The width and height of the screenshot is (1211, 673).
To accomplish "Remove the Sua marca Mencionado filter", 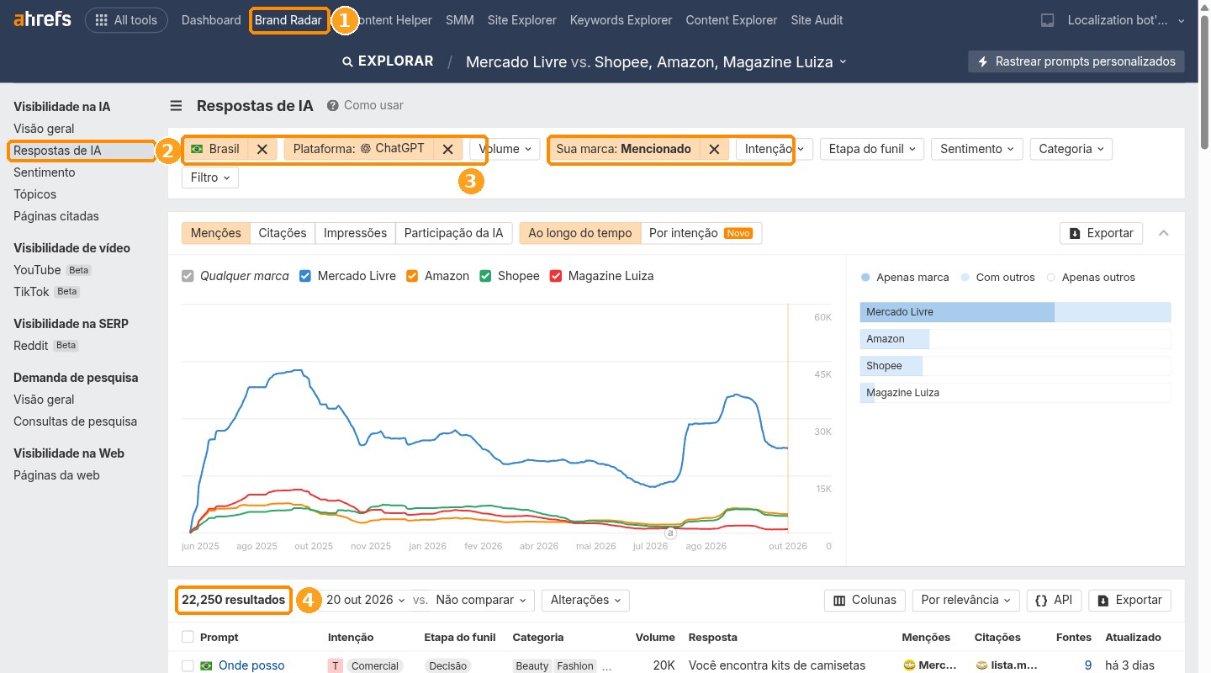I will point(714,149).
